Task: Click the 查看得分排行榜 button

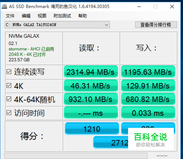Action: click(156, 25)
